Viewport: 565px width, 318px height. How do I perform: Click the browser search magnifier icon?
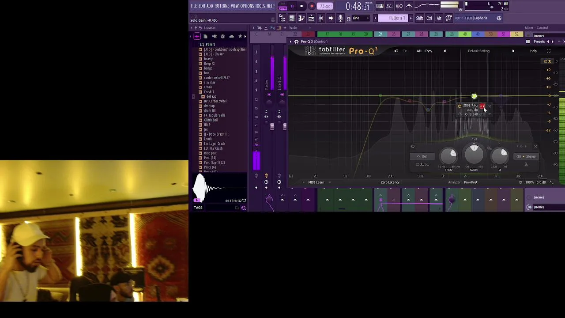[243, 208]
